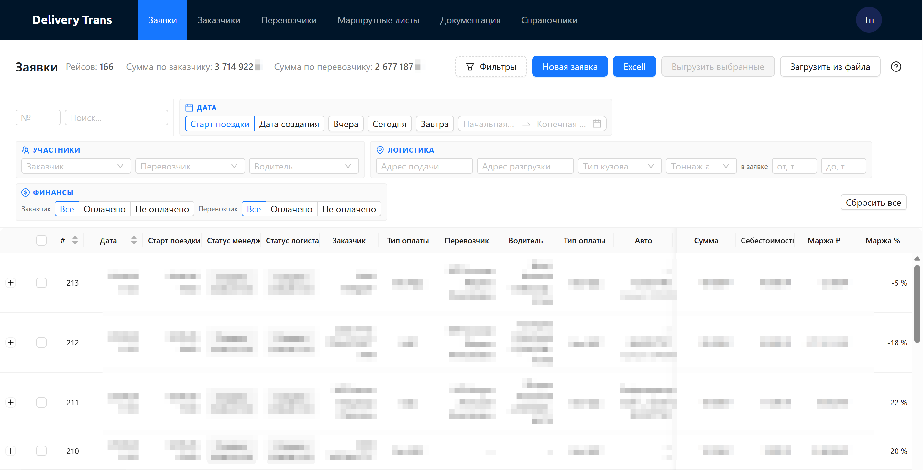
Task: Set Заказчик payment filter to Не оплачено
Action: (x=162, y=209)
